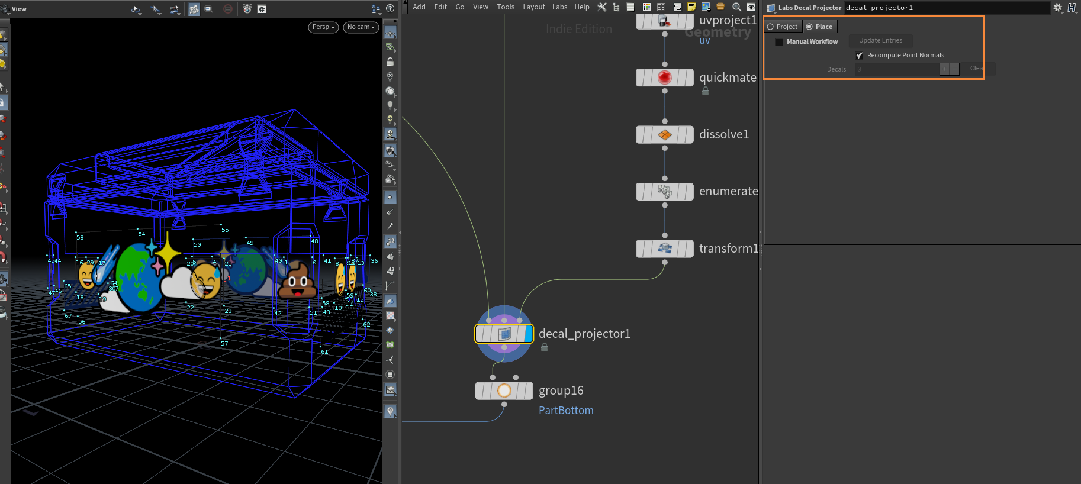Open the network Find magnifier icon
1081x484 pixels.
(736, 7)
